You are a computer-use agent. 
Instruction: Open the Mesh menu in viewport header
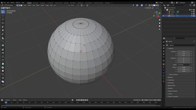pyautogui.click(x=38, y=5)
